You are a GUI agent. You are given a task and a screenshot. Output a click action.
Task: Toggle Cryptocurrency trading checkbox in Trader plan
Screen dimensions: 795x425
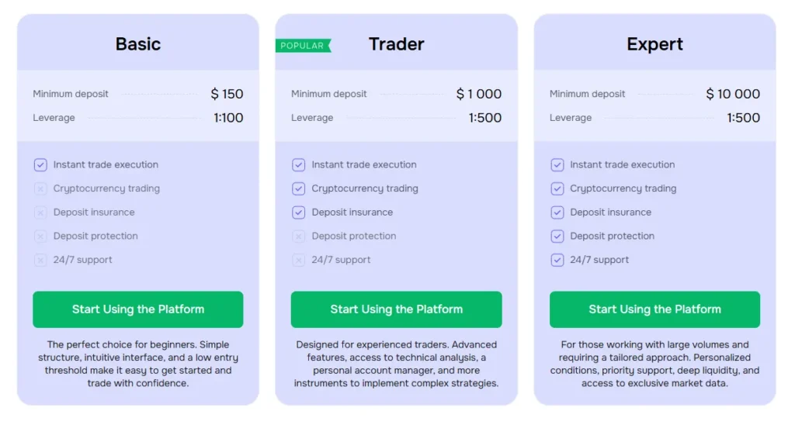pyautogui.click(x=298, y=188)
